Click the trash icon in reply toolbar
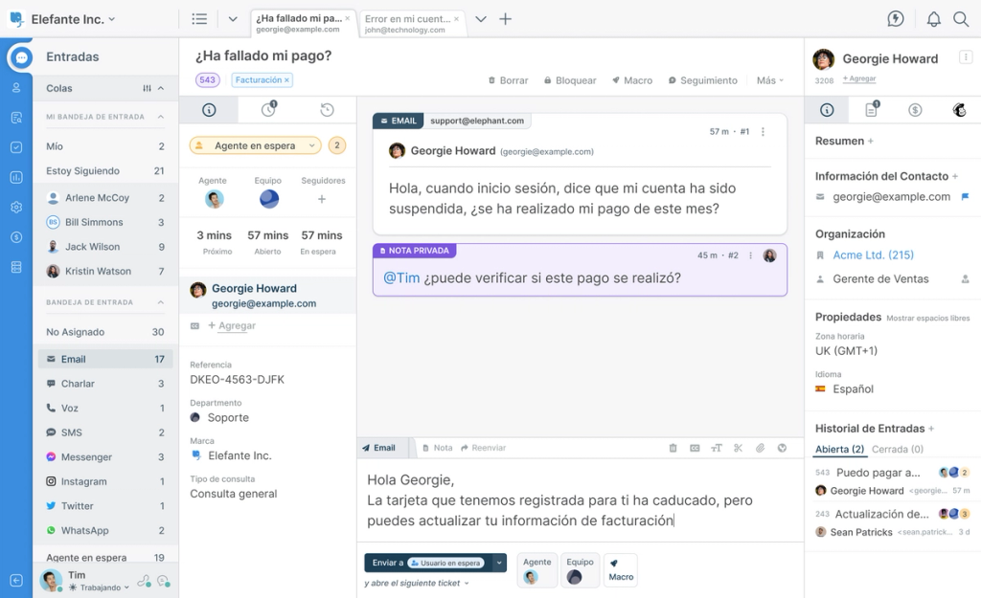This screenshot has width=981, height=598. [x=673, y=448]
